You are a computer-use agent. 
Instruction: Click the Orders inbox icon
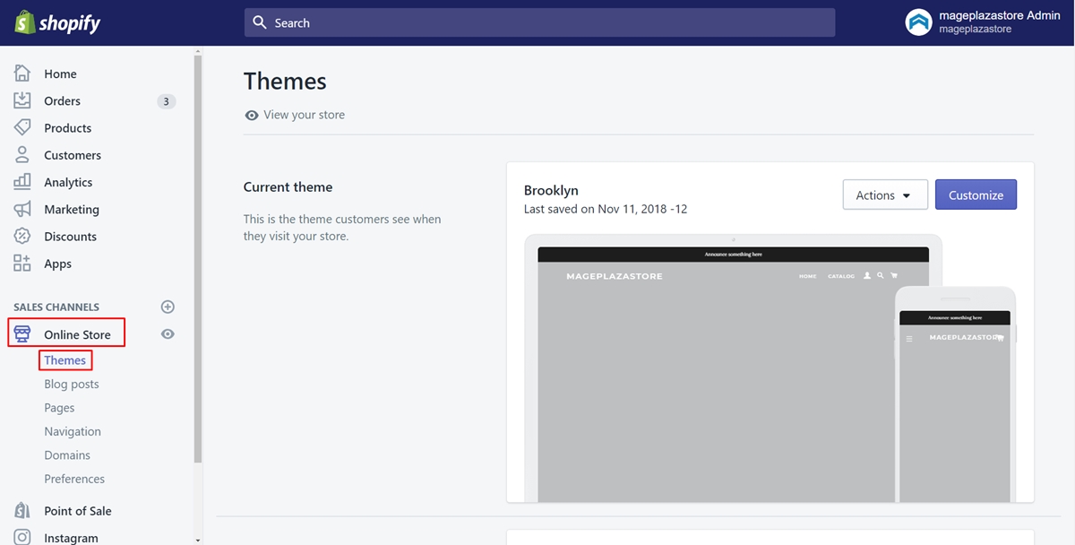click(22, 100)
